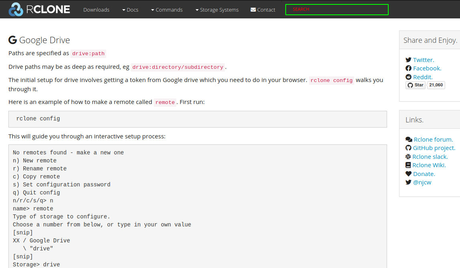Click the 'XX / Google Drive' line
This screenshot has height=268, width=460.
41,240
